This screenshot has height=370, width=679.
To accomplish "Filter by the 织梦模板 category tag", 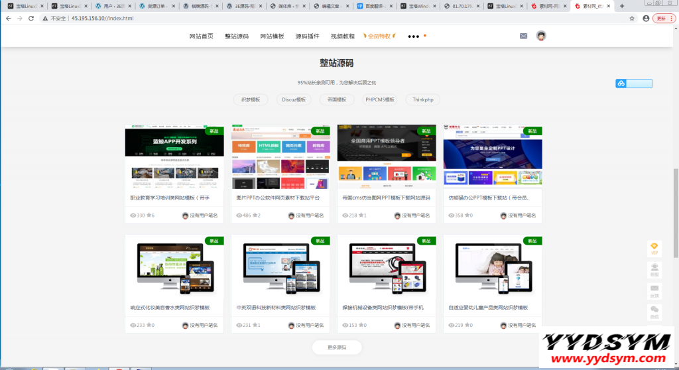I will (x=251, y=99).
